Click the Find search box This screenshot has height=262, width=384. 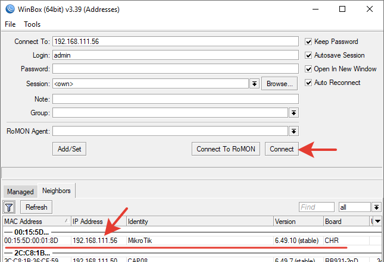(316, 207)
